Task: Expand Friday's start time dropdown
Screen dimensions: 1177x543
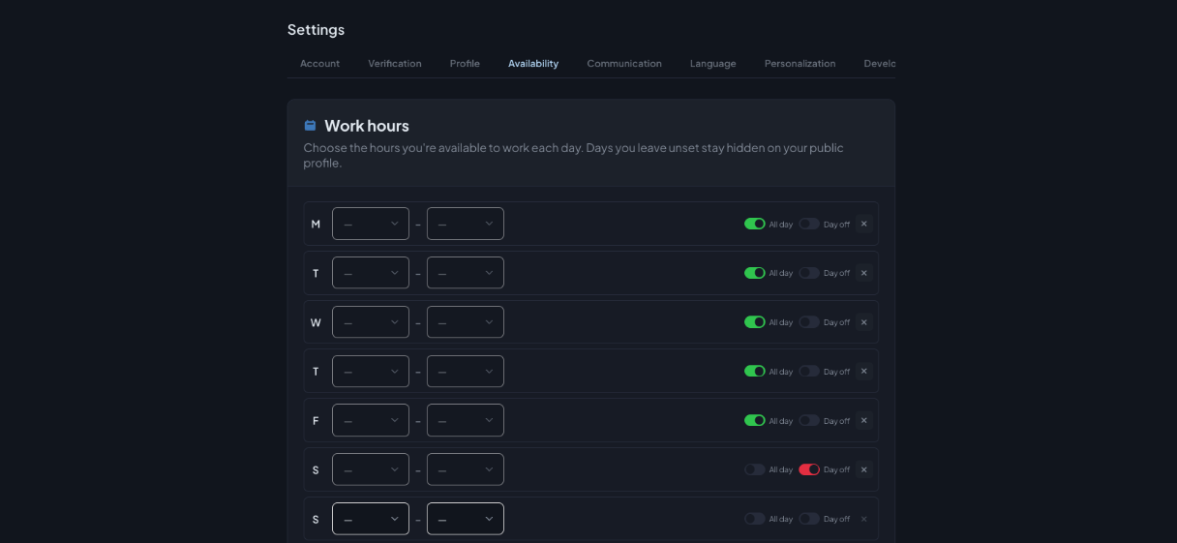Action: [371, 421]
